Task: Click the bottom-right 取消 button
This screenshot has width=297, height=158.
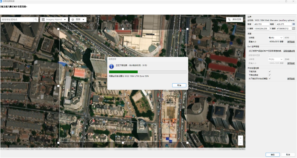Action: tap(288, 155)
